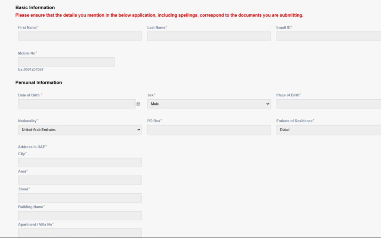381x238 pixels.
Task: Click the chevron on the Sex selector
Action: point(267,104)
